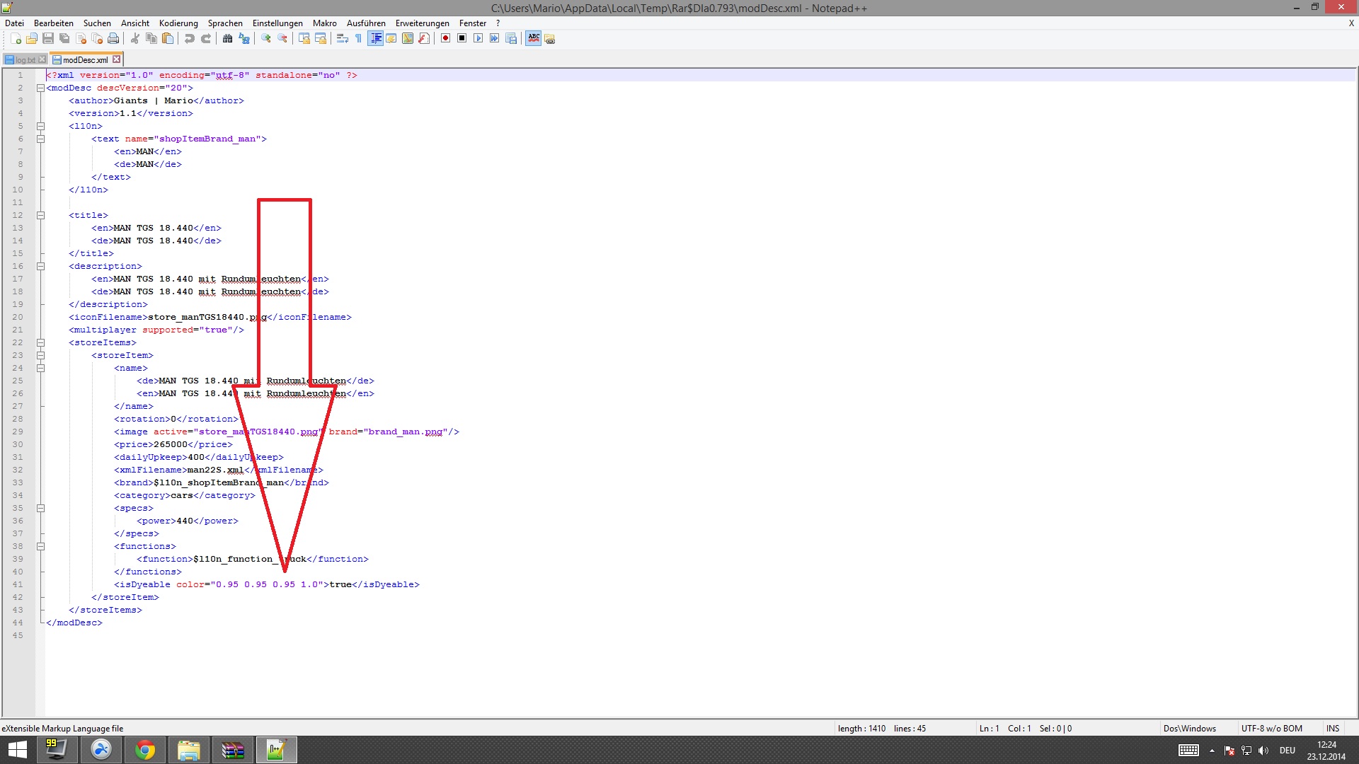Screen dimensions: 1359x764
Task: Click the New file toolbar icon
Action: click(x=16, y=38)
